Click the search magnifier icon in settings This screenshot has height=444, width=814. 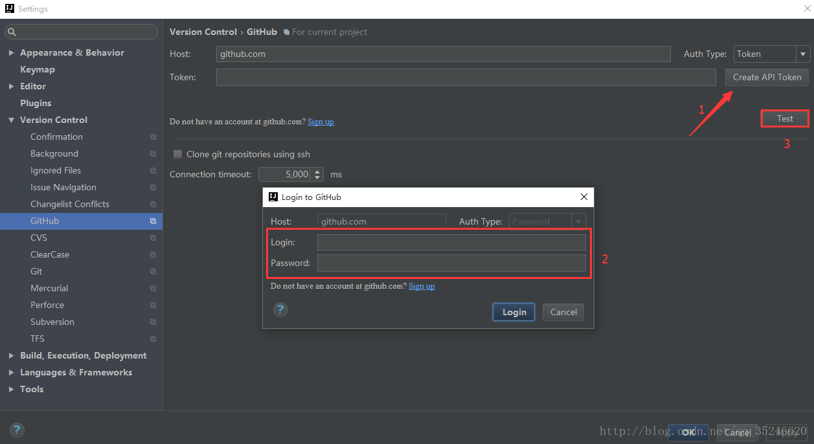(12, 32)
